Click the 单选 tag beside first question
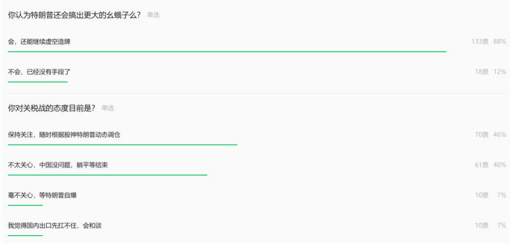This screenshot has width=510, height=245. pos(153,15)
